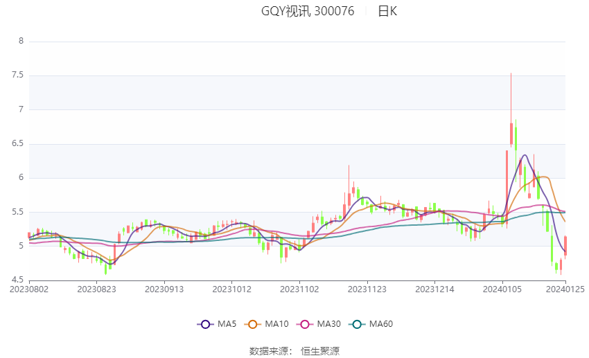589x358 pixels.
Task: Click the 日K subtitle label
Action: point(387,11)
